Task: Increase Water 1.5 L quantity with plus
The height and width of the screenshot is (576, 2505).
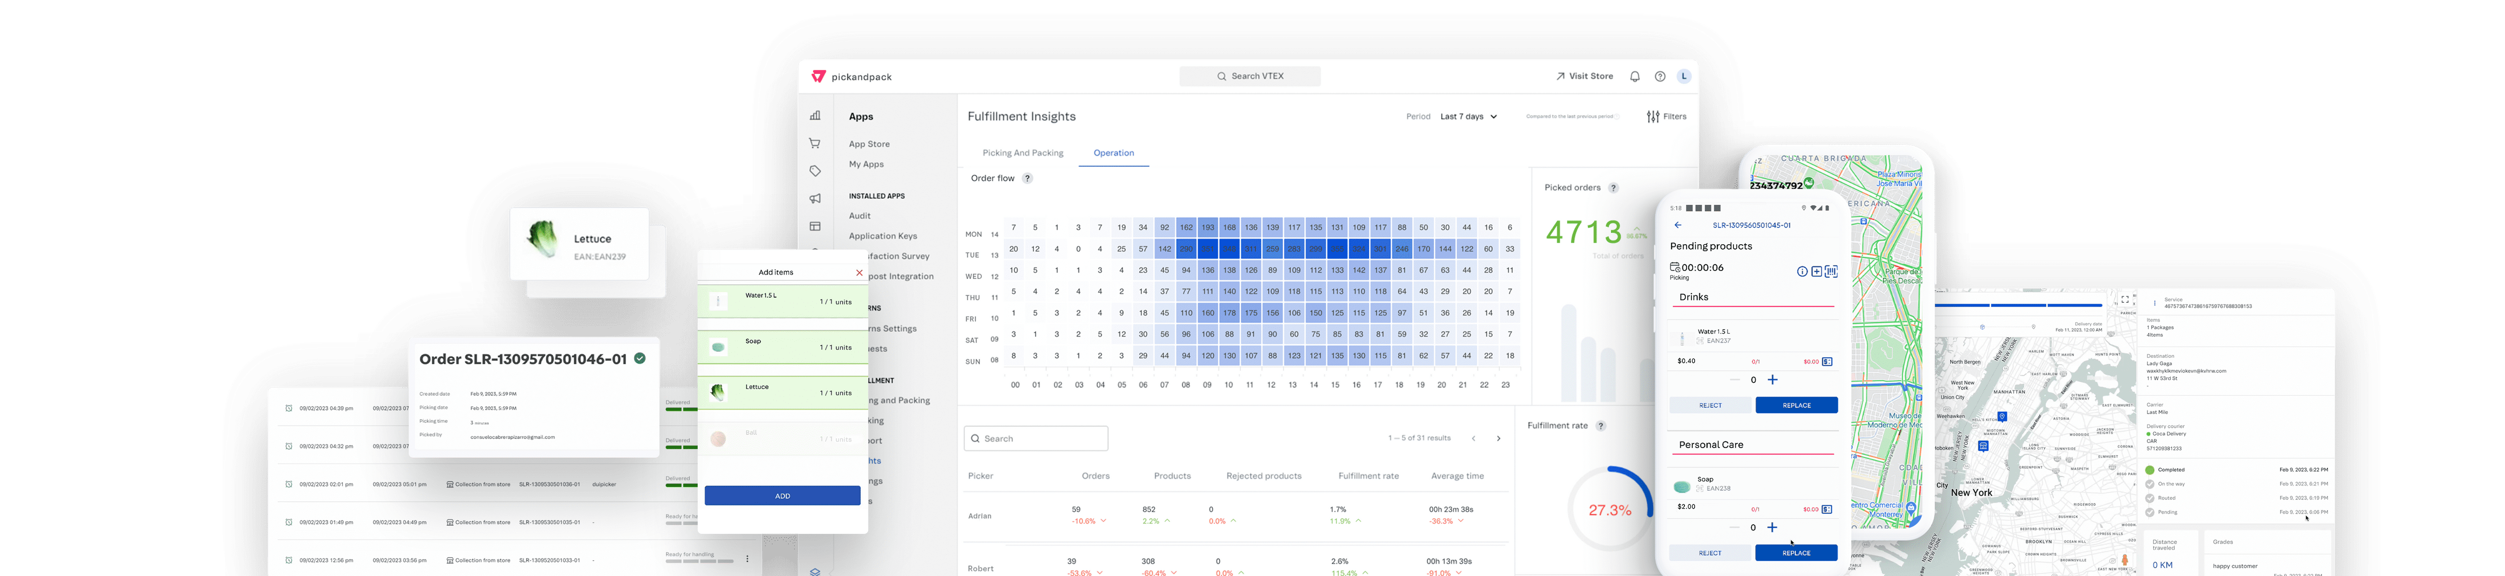Action: tap(1773, 380)
